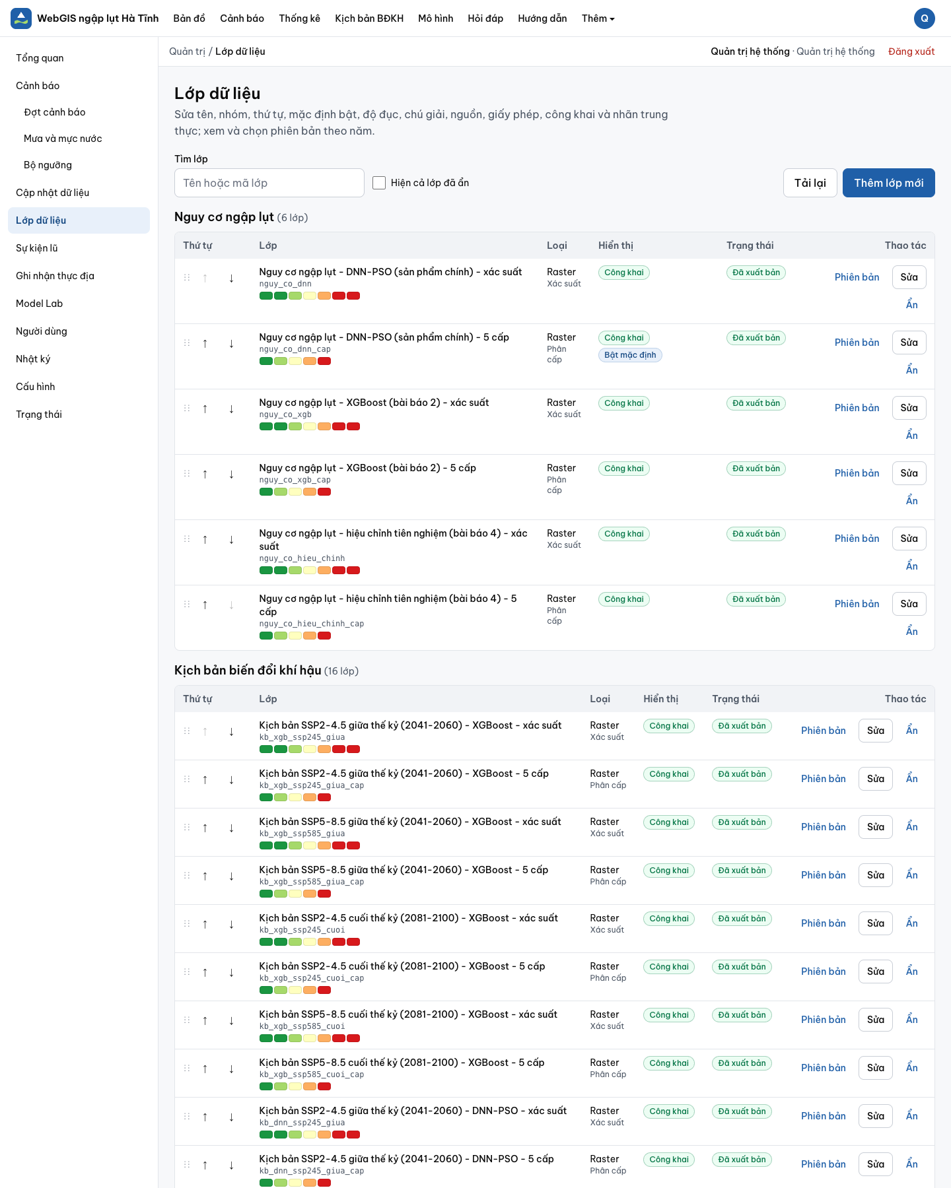This screenshot has width=951, height=1188.
Task: Open the Kịch bản BĐKH menu
Action: tap(369, 18)
